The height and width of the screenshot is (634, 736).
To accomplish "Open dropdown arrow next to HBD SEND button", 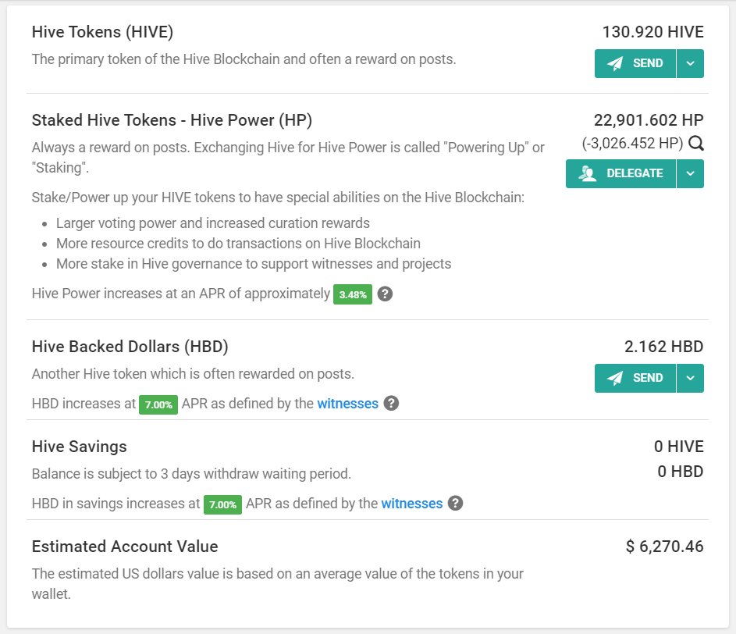I will click(x=691, y=378).
